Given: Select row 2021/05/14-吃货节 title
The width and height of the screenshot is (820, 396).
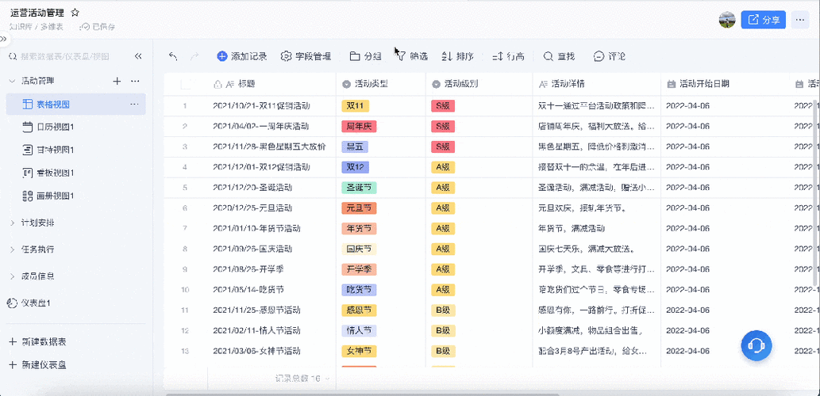Looking at the screenshot, I should tap(248, 289).
